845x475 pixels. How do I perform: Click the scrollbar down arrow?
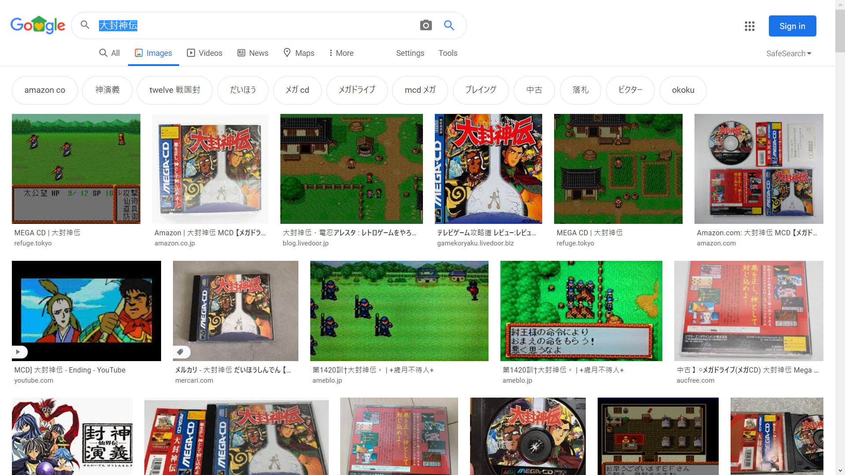click(840, 471)
